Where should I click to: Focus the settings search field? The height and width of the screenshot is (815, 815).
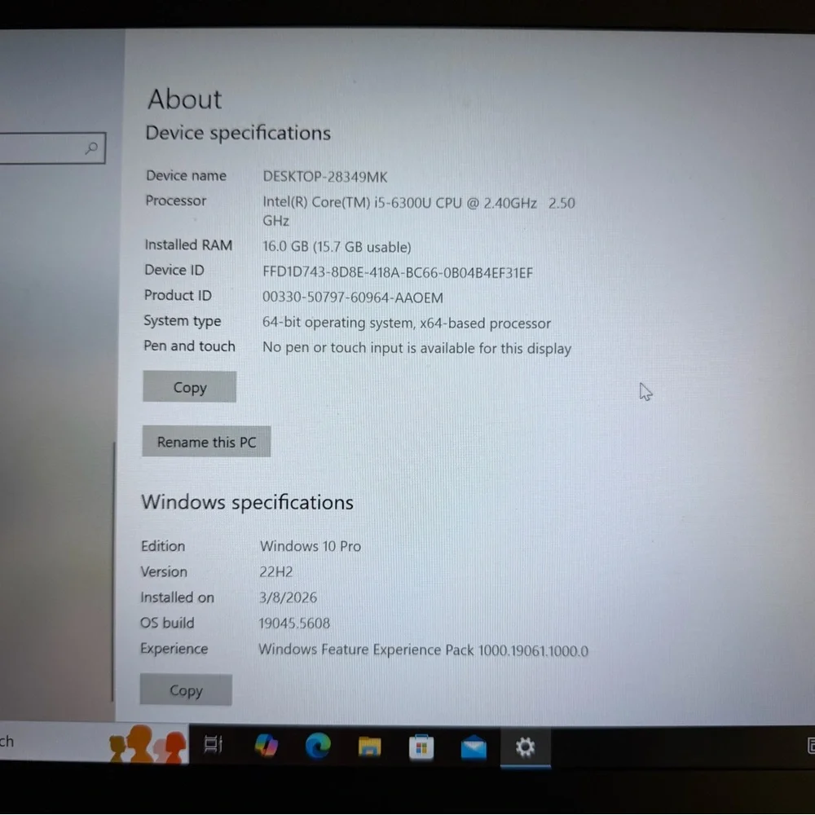[x=52, y=148]
